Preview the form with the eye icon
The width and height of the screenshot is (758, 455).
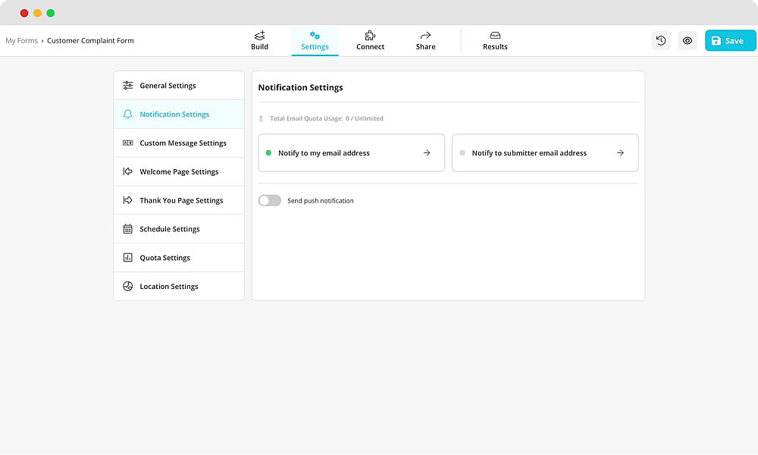(687, 41)
